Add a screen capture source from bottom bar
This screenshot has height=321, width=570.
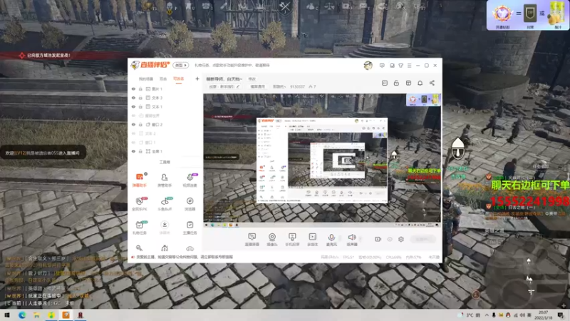pyautogui.click(x=252, y=240)
